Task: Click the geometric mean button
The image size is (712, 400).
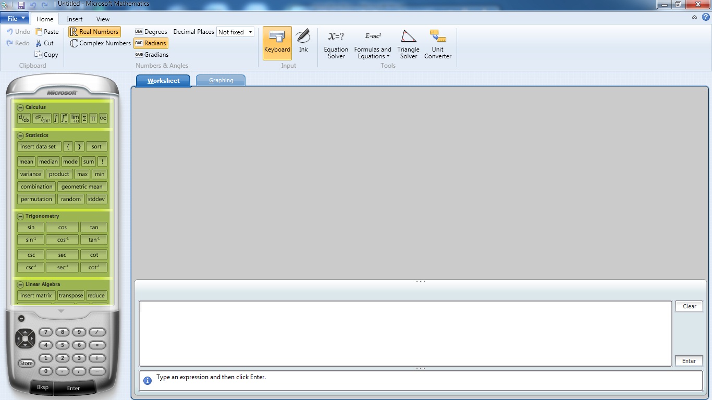Action: (x=82, y=186)
